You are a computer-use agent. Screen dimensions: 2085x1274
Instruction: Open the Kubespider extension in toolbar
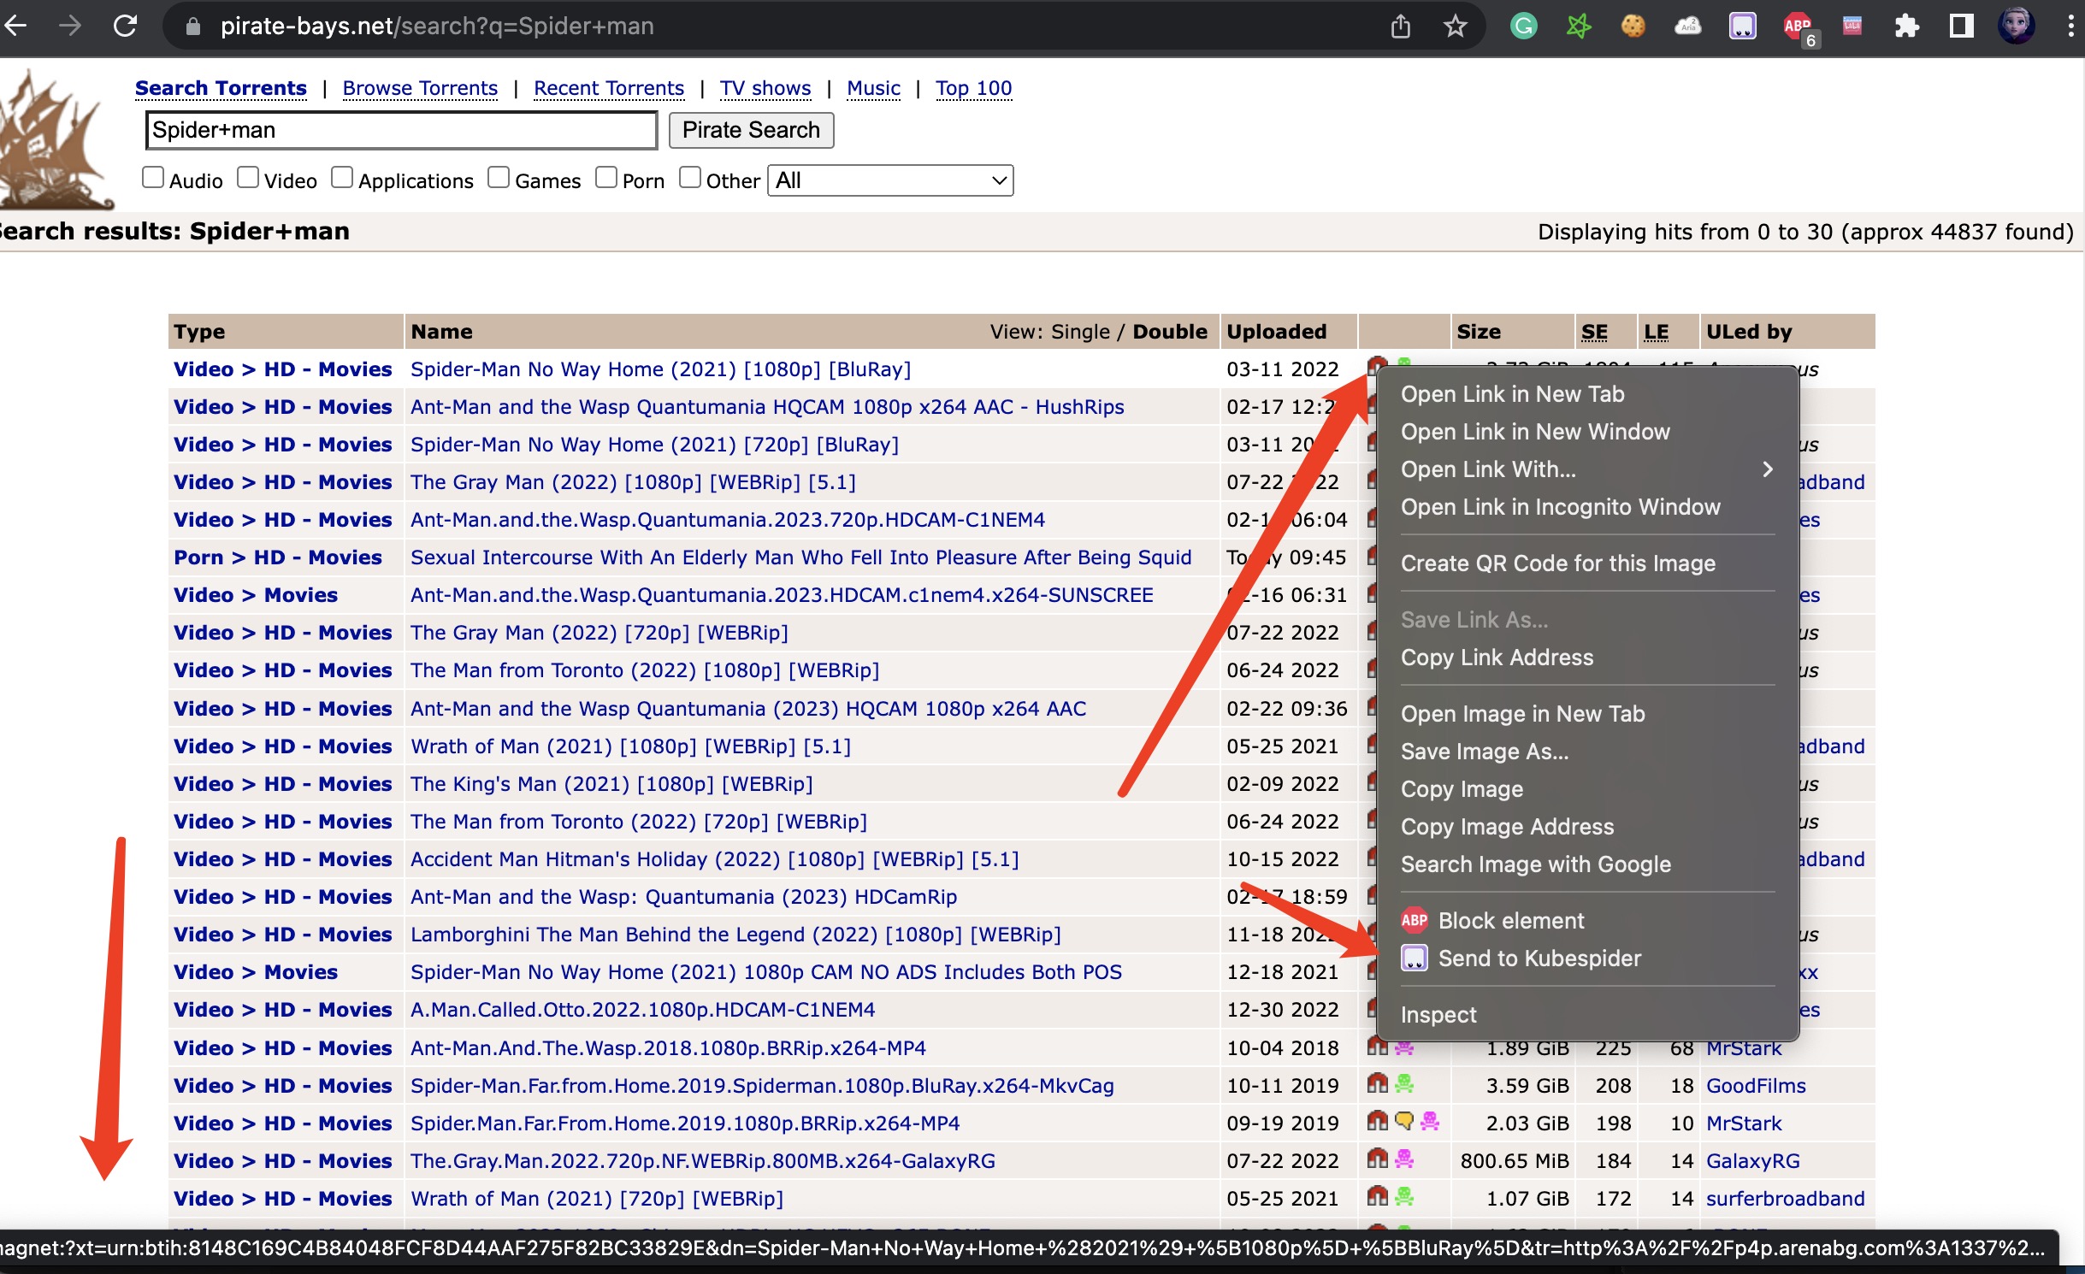[x=1742, y=27]
